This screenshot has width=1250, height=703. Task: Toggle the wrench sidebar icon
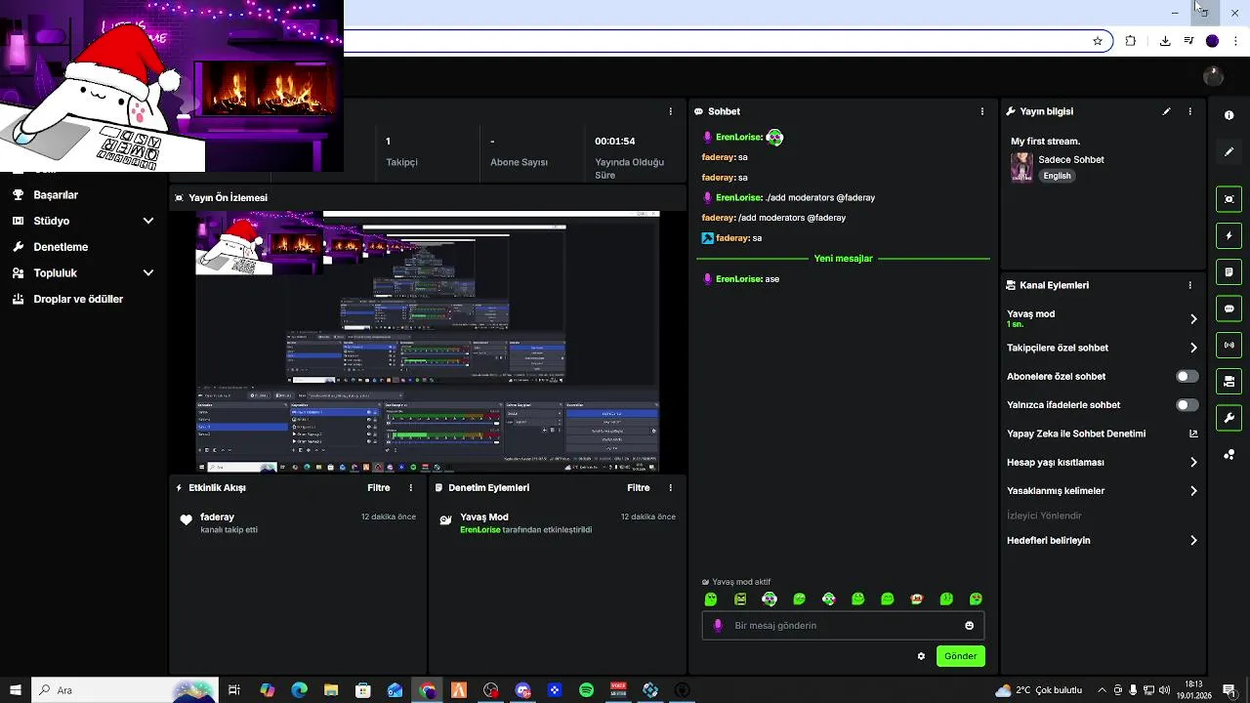pos(1229,418)
